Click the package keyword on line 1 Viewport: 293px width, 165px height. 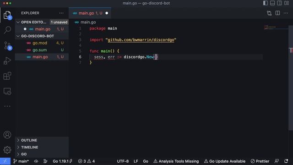(98, 28)
